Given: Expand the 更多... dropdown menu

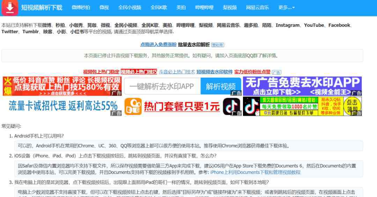Looking at the screenshot, I should (x=286, y=7).
